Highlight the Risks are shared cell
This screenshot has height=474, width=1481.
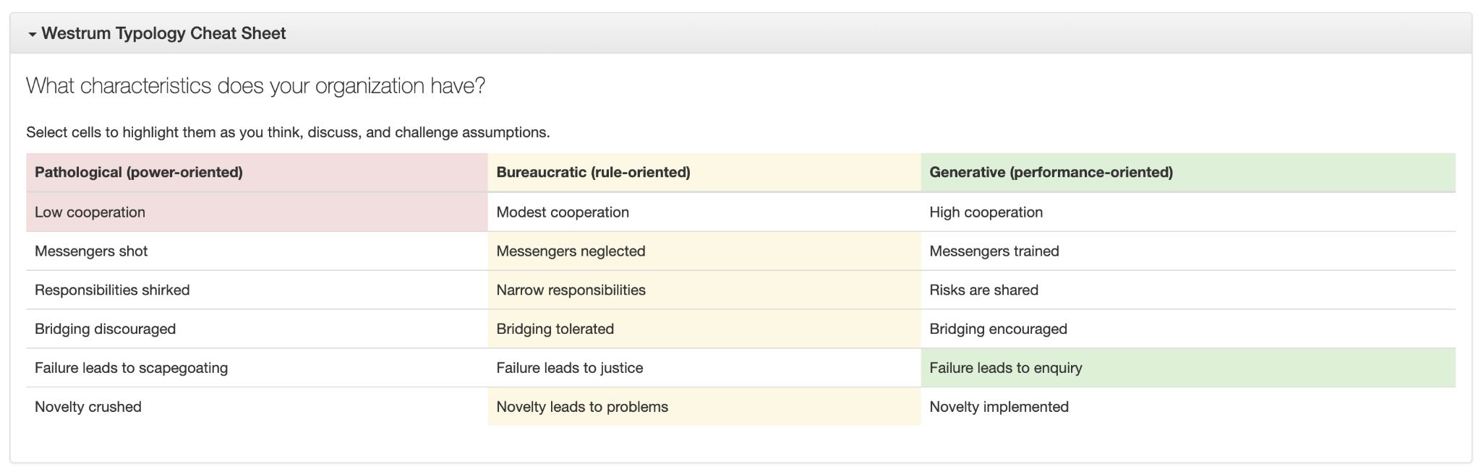[x=1188, y=290]
